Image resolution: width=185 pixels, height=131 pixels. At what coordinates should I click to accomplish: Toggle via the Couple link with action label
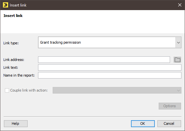(29, 90)
